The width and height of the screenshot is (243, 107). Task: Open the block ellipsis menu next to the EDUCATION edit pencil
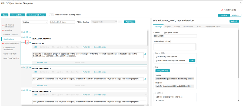[30, 43]
